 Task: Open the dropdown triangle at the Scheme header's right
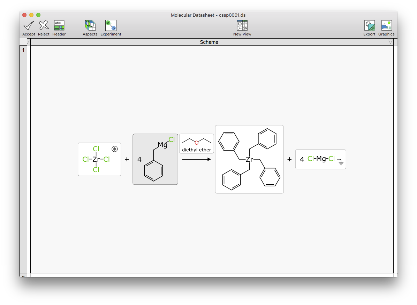click(390, 41)
